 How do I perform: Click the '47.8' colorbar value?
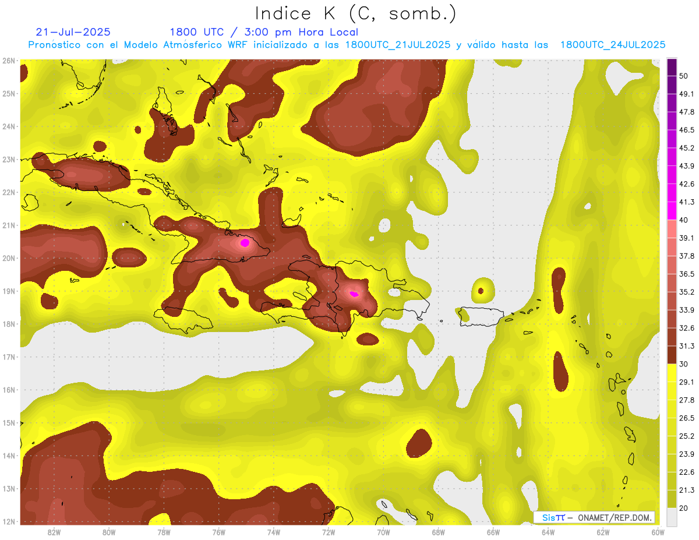point(686,112)
